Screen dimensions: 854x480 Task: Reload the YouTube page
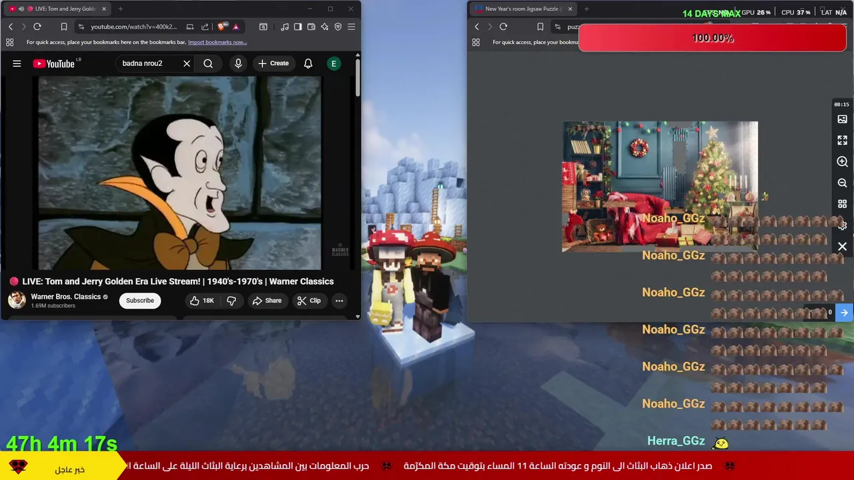click(x=37, y=27)
